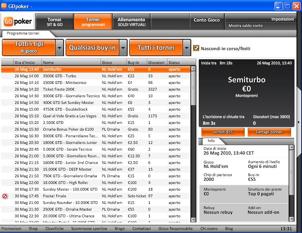Select Ticket Fiesta 200€ row
Viewport: 302px width, 233px height.
[x=96, y=89]
